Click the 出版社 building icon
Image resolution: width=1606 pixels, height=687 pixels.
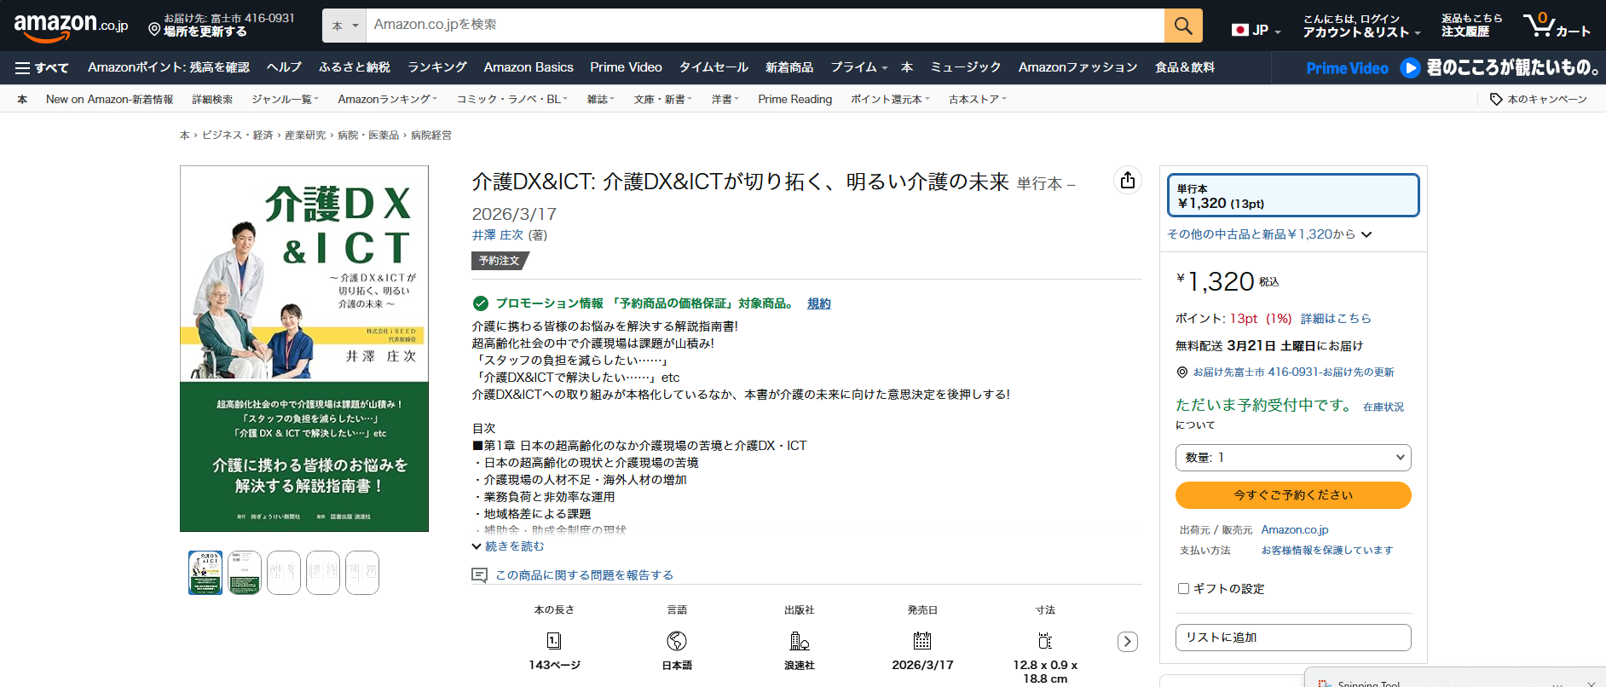click(800, 641)
